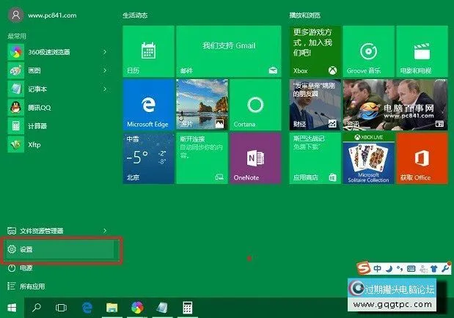The height and width of the screenshot is (318, 454).
Task: Toggle the Sogou moon half-width icon
Action: click(x=389, y=268)
